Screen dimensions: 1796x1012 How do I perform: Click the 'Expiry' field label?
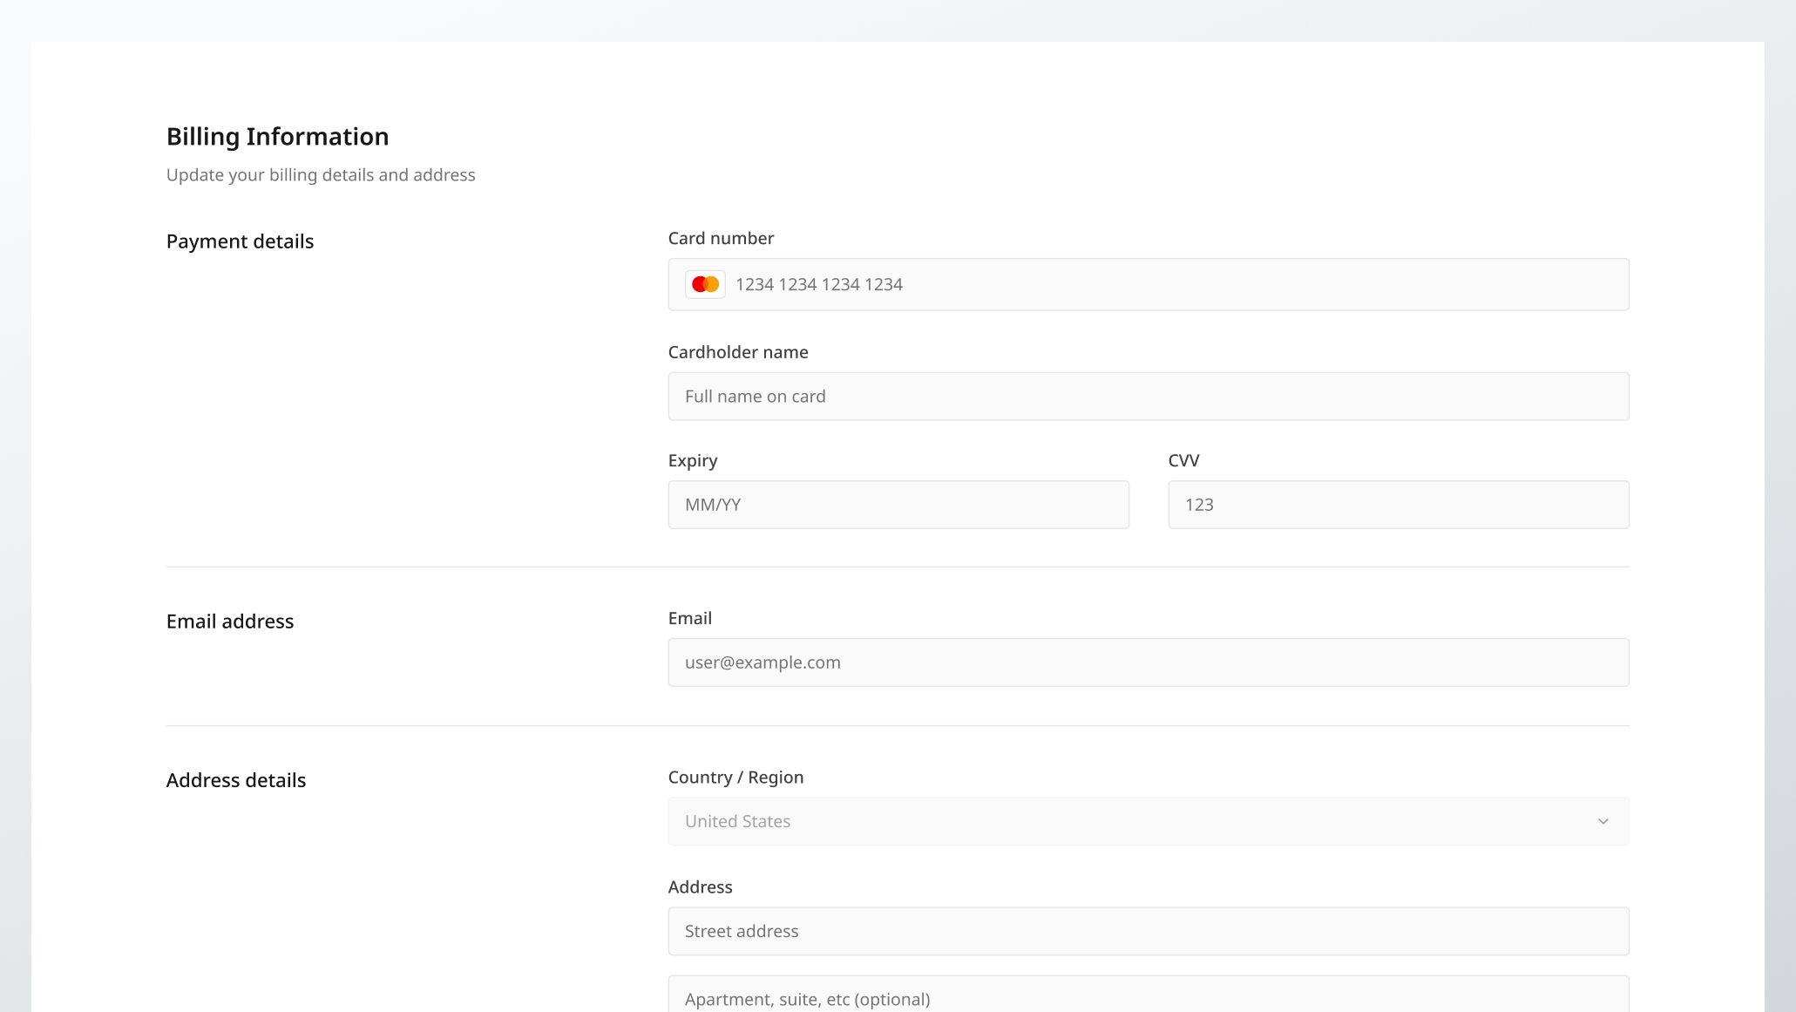click(x=693, y=460)
